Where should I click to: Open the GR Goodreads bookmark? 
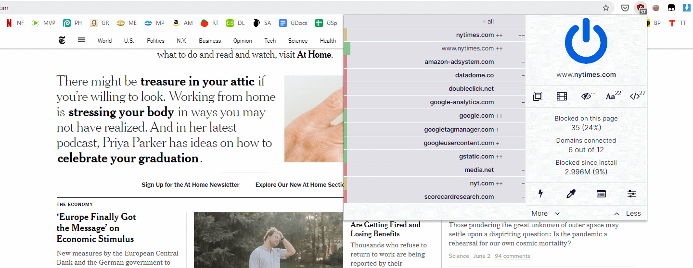pyautogui.click(x=100, y=23)
